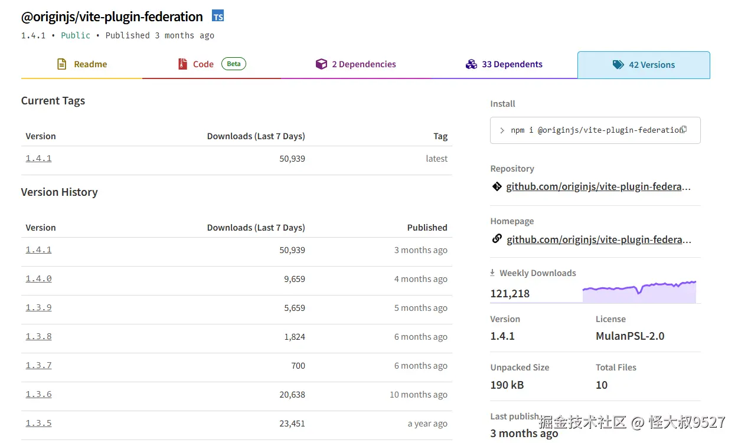
Task: Open the 2 Dependencies tab
Action: coord(355,64)
